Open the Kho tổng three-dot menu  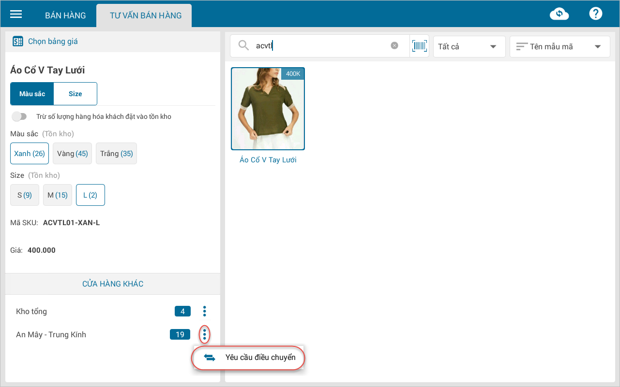(x=205, y=311)
